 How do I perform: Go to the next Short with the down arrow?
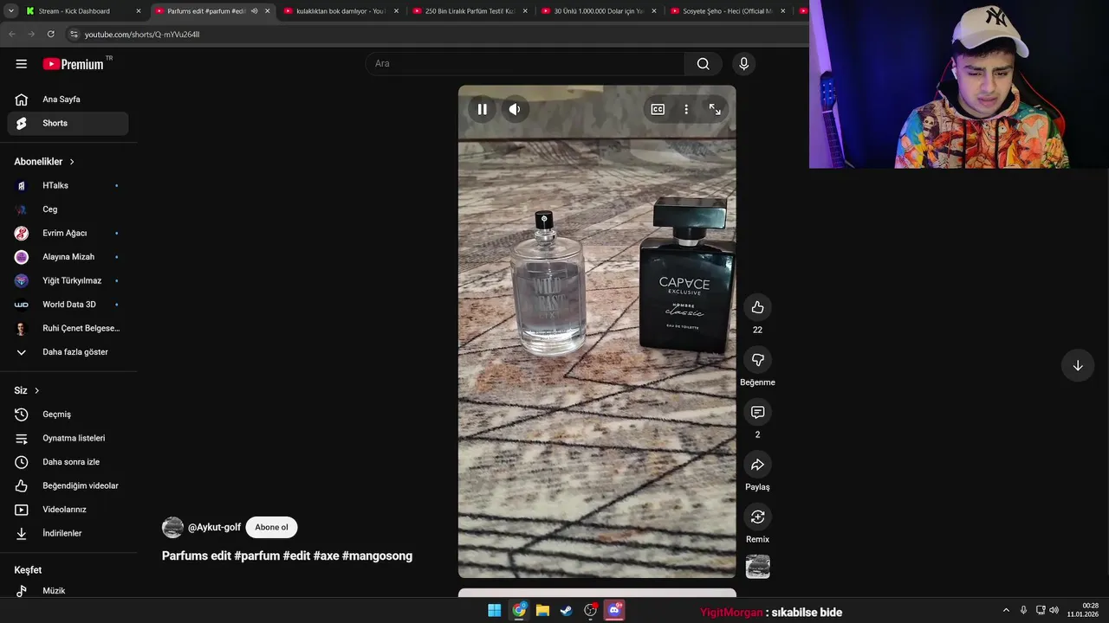point(1078,365)
